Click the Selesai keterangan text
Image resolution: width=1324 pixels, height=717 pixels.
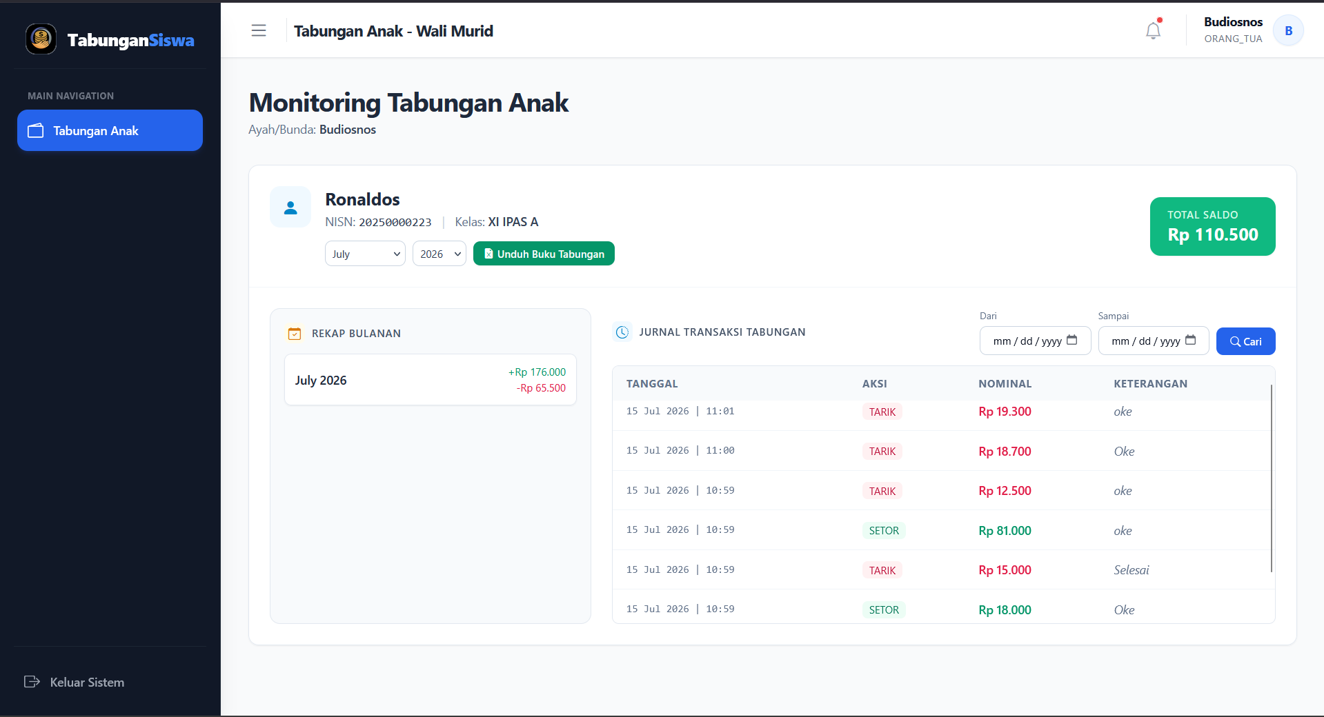(x=1132, y=570)
